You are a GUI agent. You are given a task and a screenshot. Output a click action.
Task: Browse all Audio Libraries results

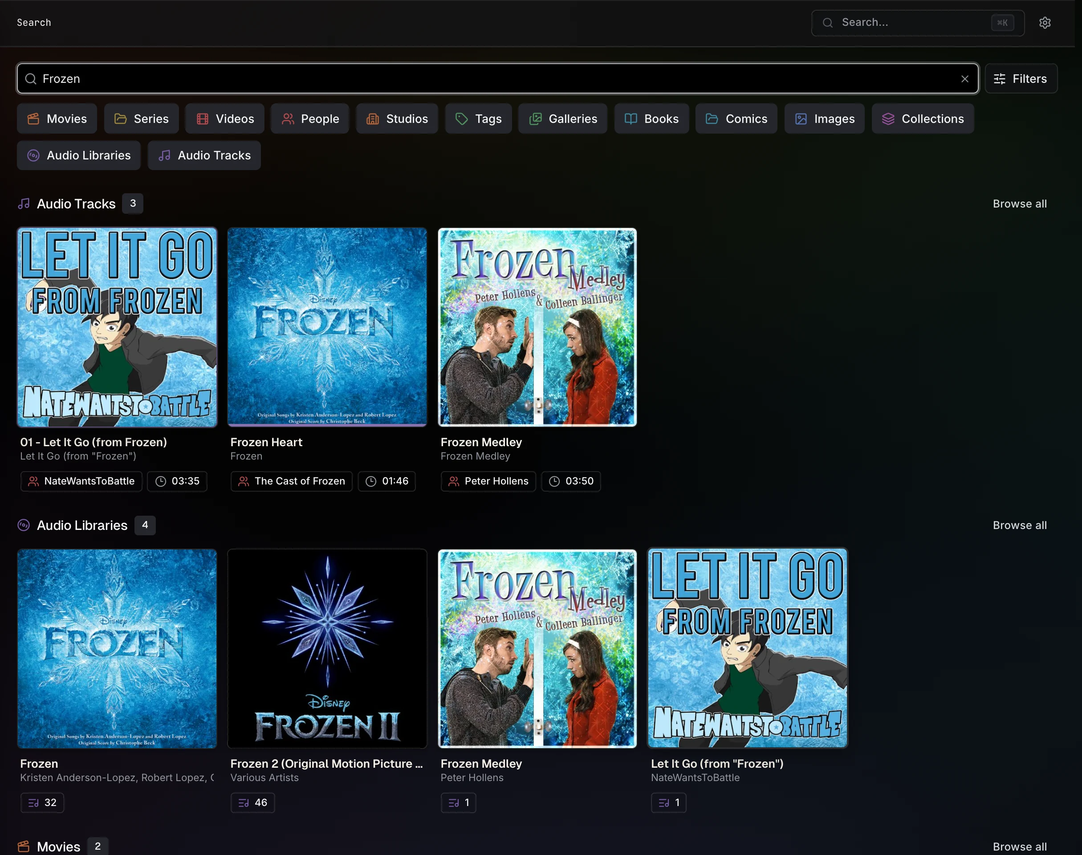(1020, 525)
